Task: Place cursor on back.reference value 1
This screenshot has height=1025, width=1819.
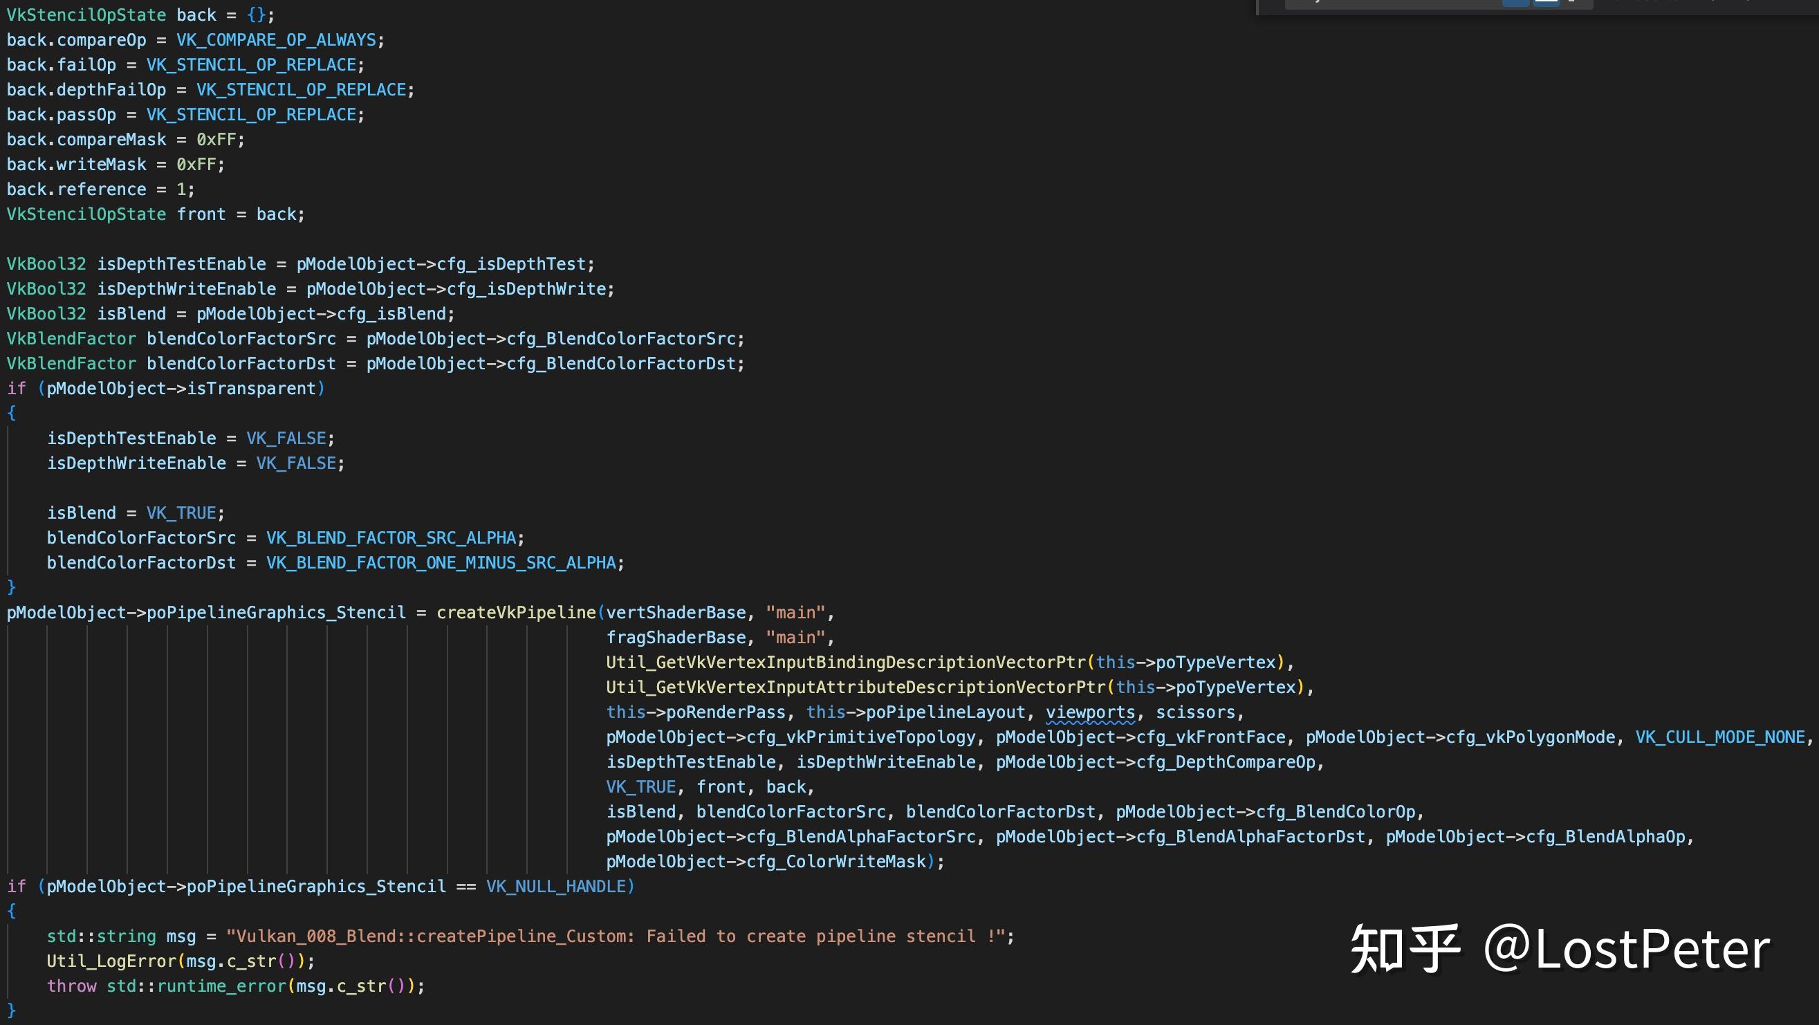Action: point(181,190)
